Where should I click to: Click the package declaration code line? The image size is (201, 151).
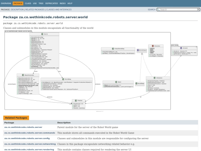pyautogui.click(x=33, y=23)
